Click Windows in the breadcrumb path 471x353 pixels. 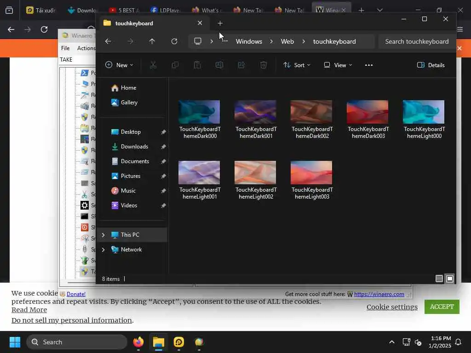(x=249, y=41)
